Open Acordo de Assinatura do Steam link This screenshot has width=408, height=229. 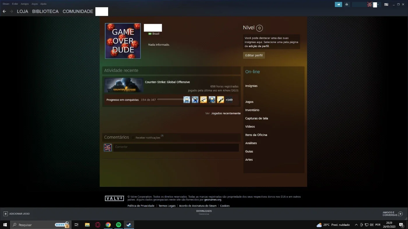point(198,206)
